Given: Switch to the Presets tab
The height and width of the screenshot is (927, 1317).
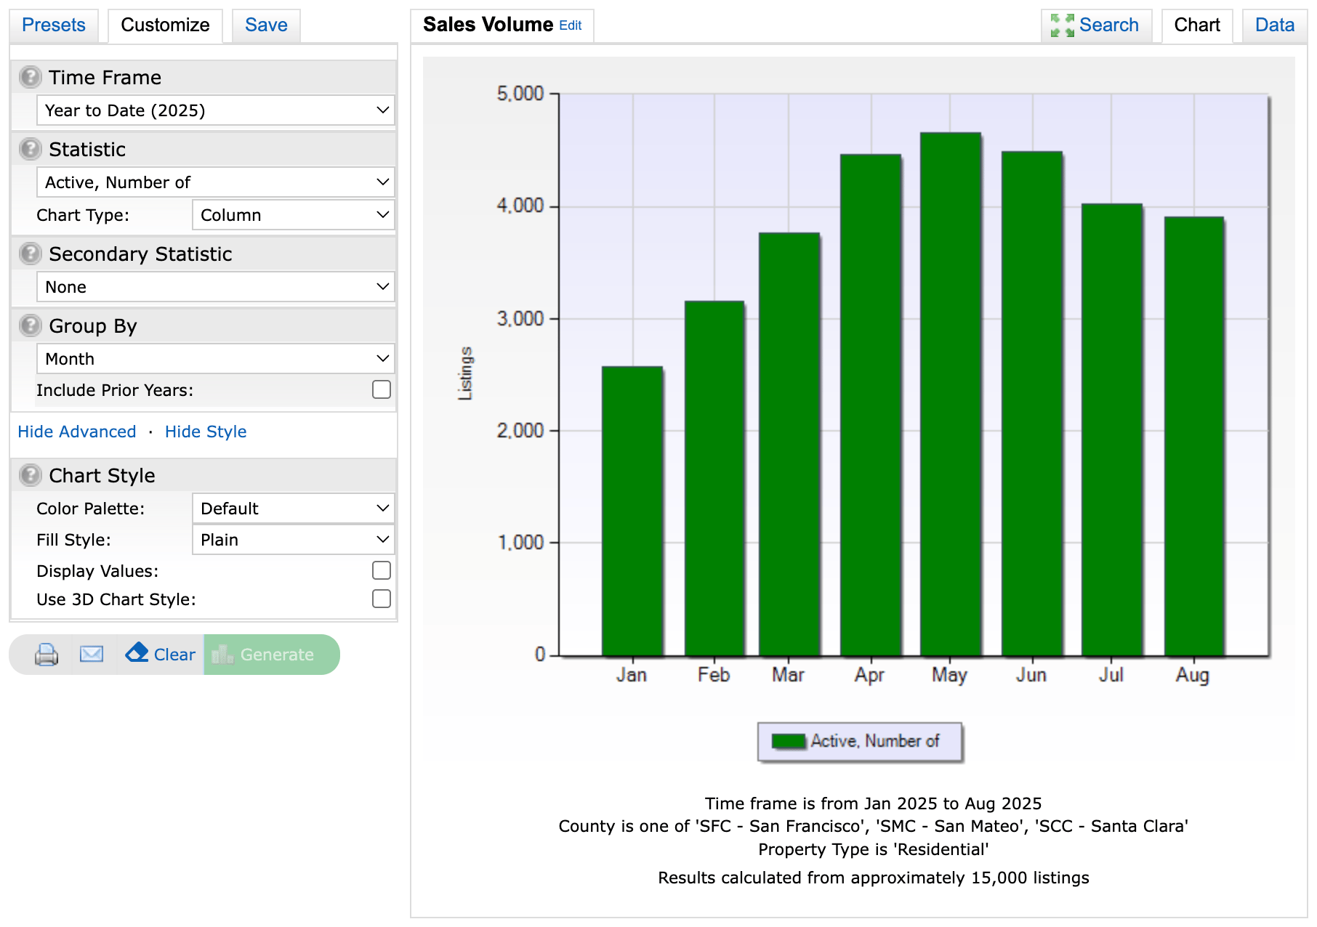Looking at the screenshot, I should click(x=54, y=25).
